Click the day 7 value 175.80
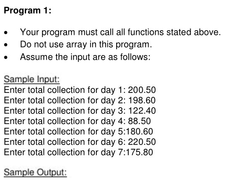234x190 pixels. pos(140,152)
